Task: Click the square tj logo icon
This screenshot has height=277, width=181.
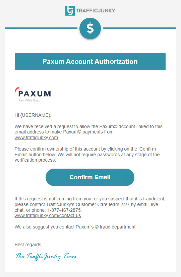Action: coord(70,11)
